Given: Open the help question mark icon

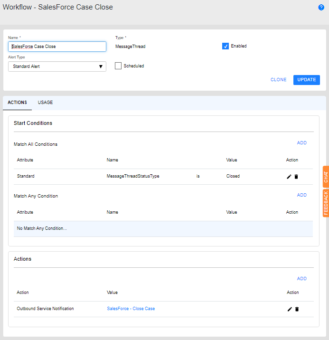Looking at the screenshot, I should (321, 8).
